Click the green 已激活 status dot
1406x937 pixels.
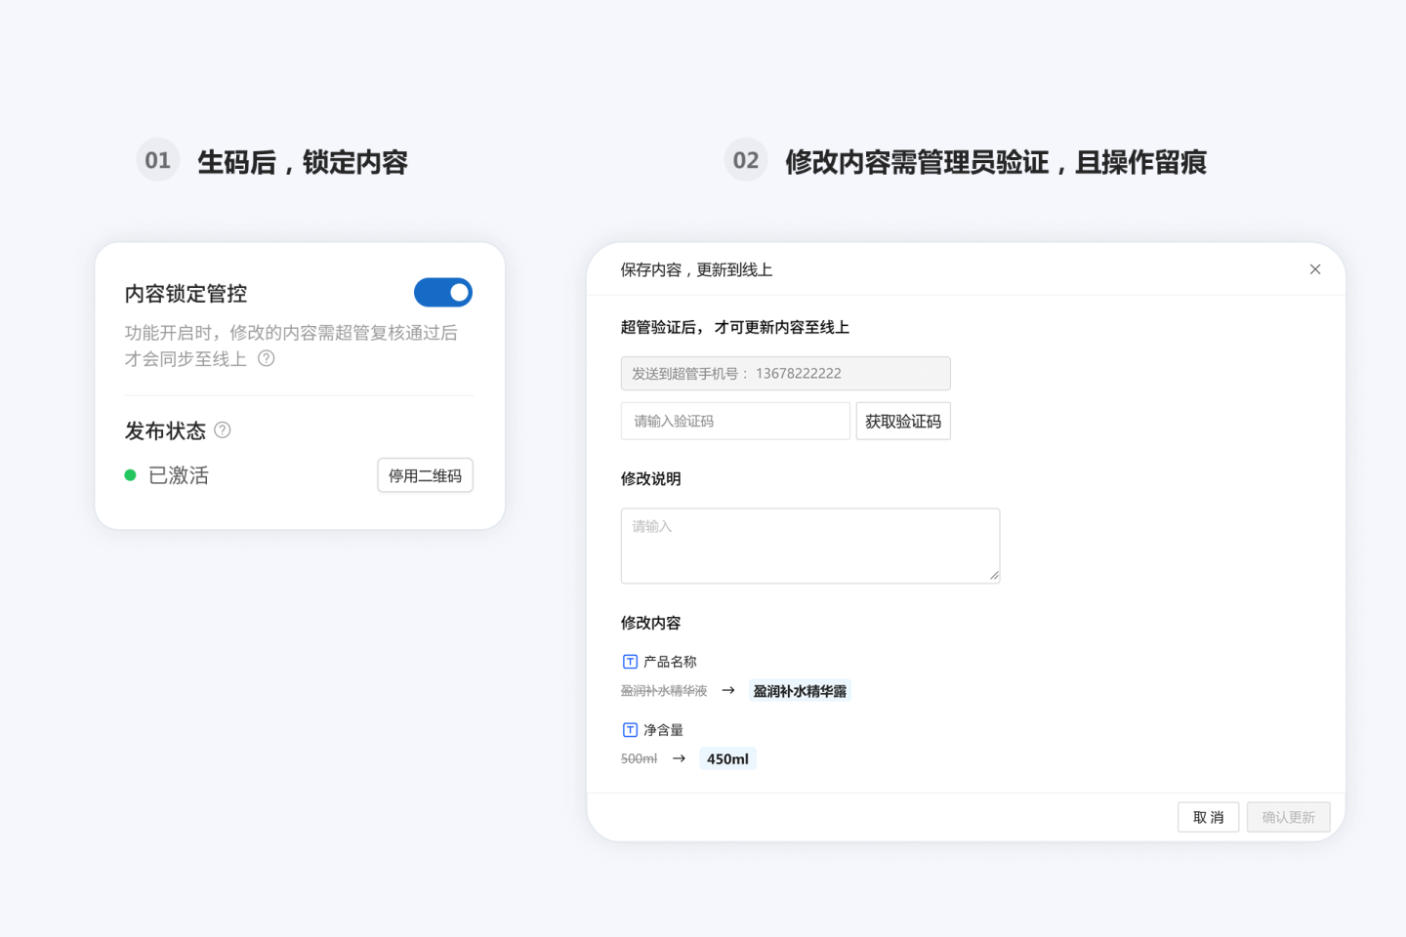click(x=130, y=475)
